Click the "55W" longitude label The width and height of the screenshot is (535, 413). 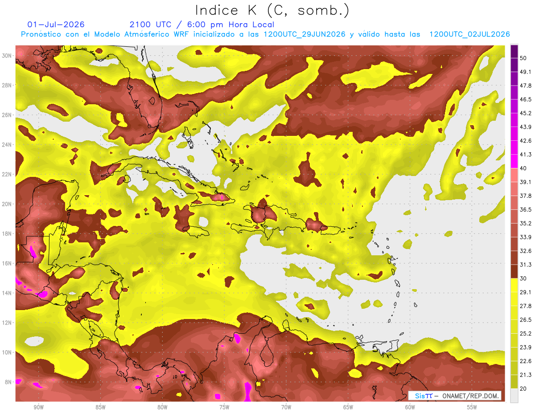click(472, 408)
